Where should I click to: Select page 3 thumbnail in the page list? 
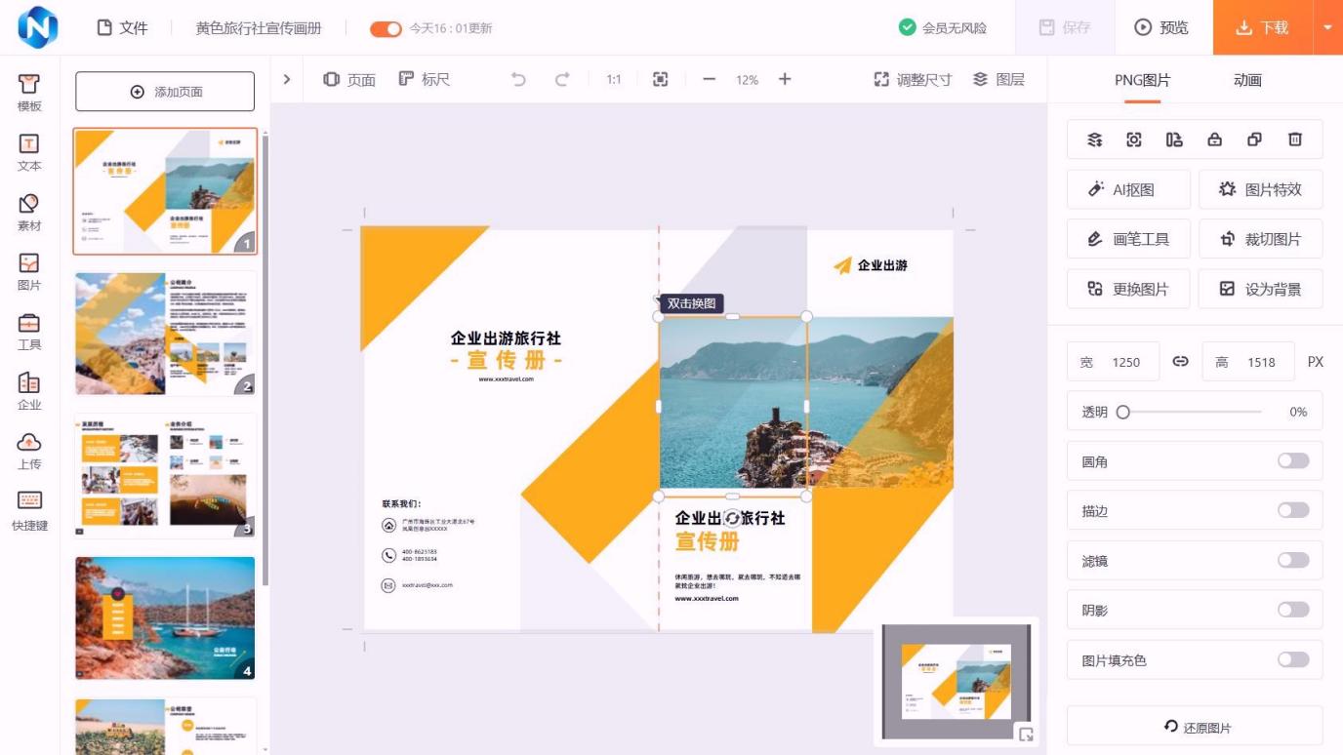pos(164,475)
